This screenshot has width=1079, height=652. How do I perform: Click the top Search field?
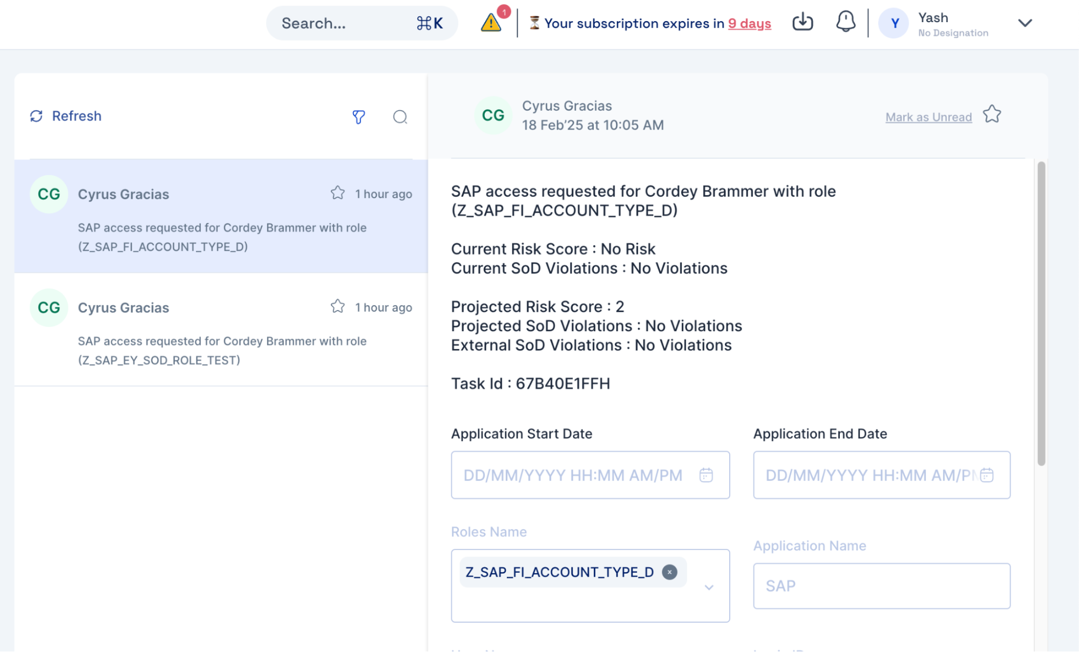click(x=345, y=23)
